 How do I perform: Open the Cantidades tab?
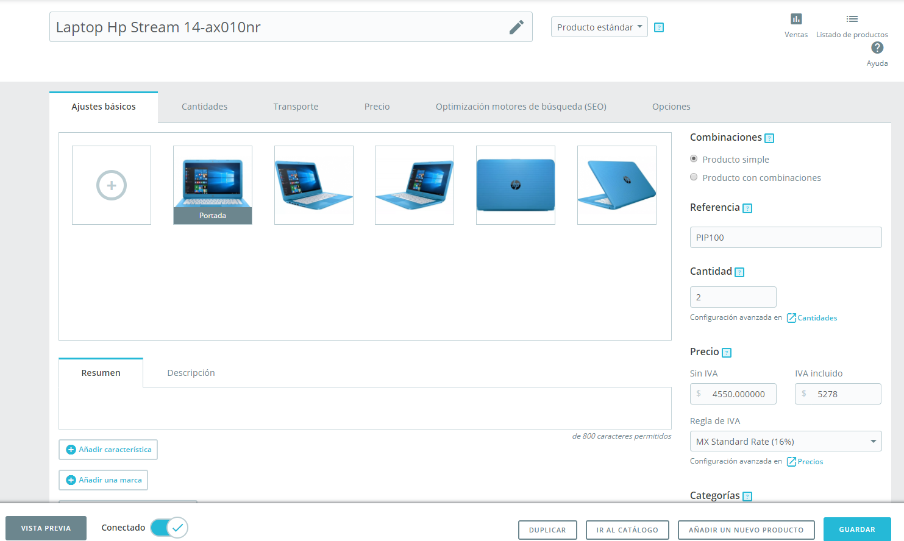204,107
